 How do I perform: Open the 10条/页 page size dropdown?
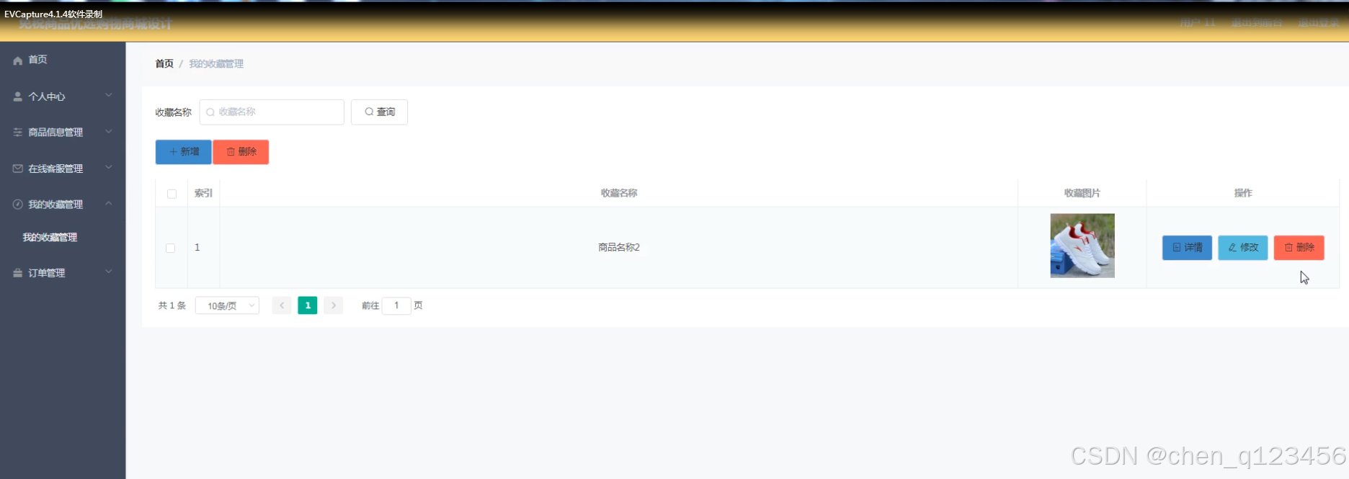click(x=227, y=305)
